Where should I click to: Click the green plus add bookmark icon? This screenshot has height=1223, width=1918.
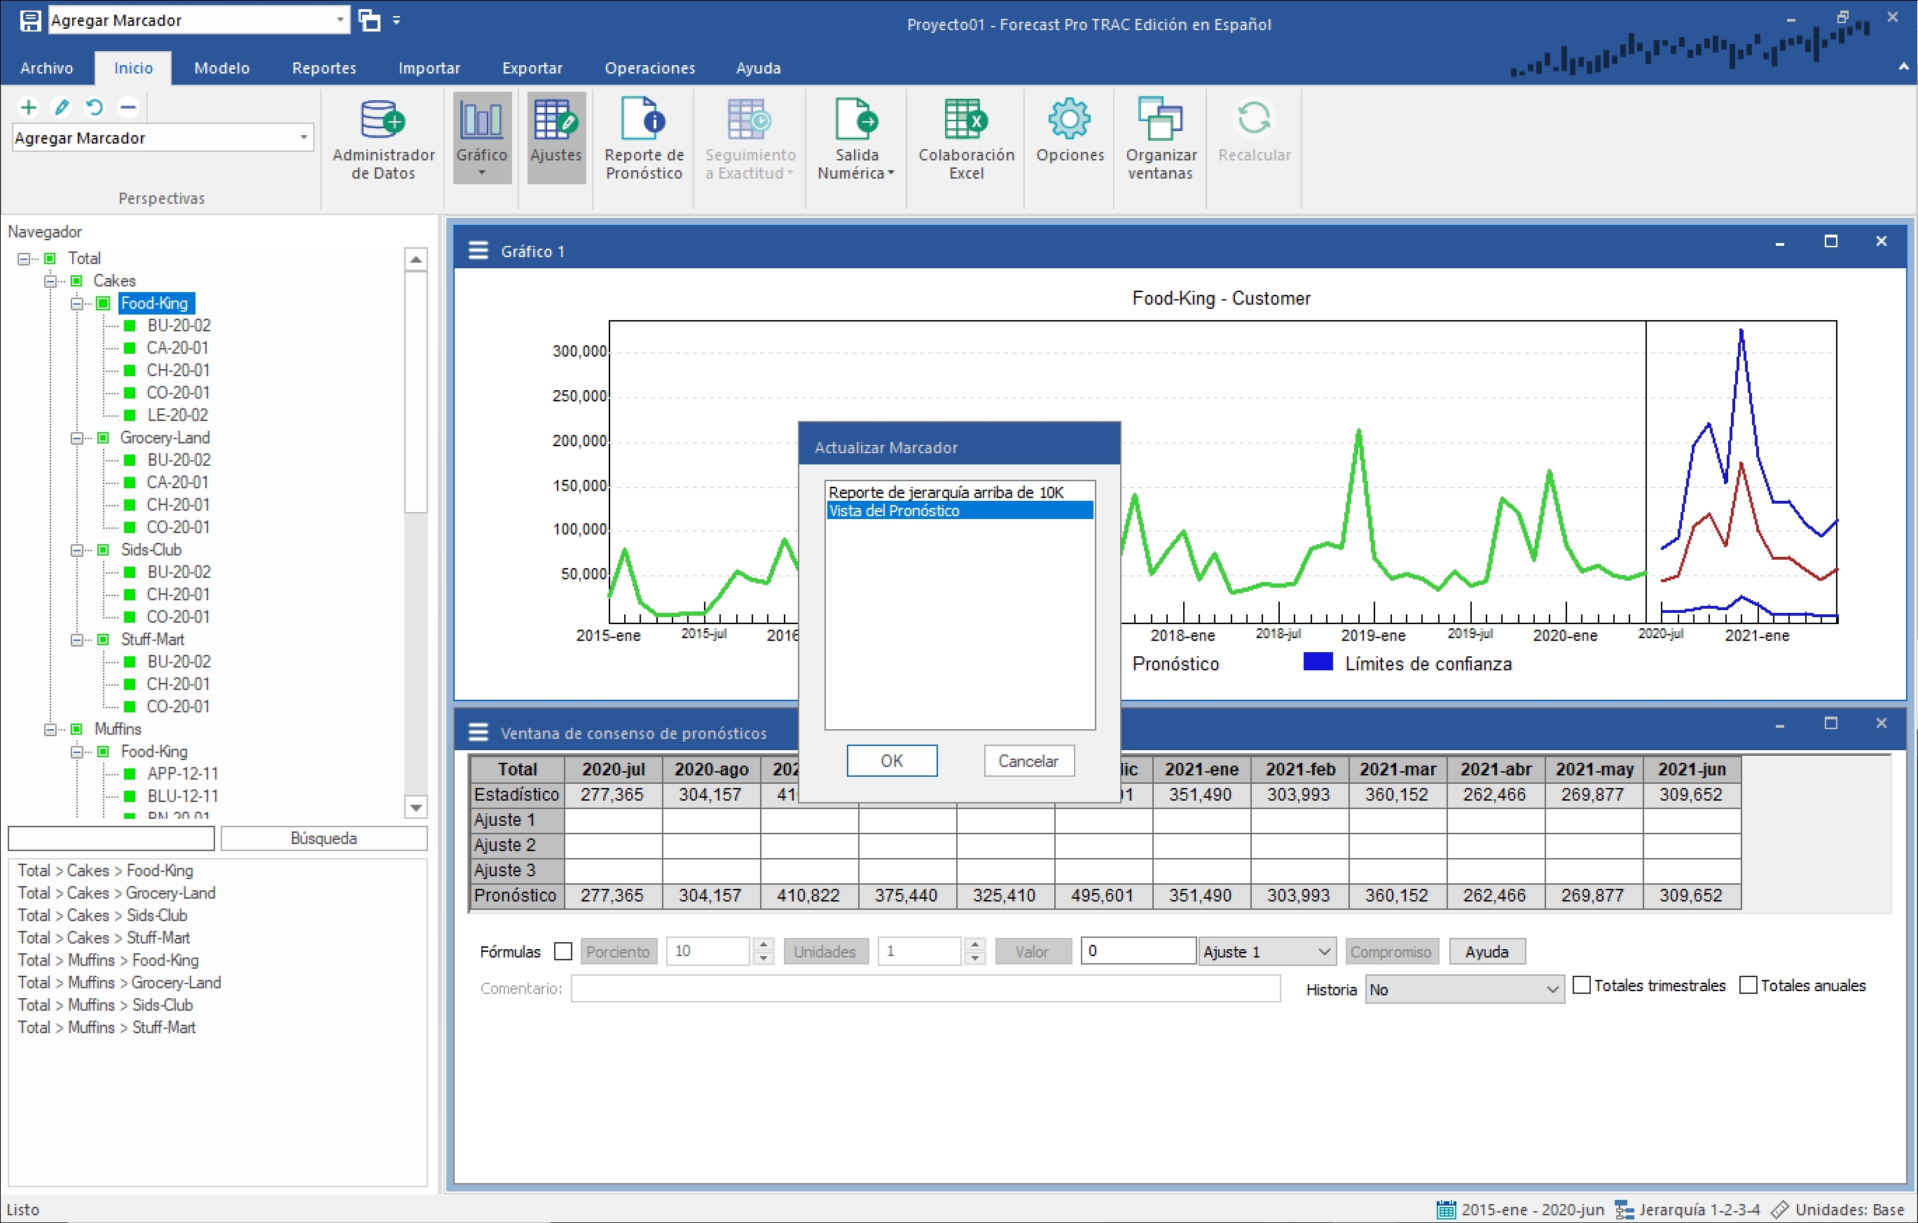pyautogui.click(x=29, y=106)
